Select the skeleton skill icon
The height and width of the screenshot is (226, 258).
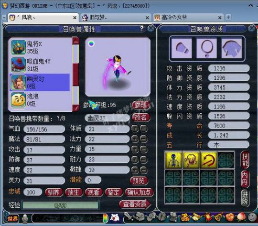click(x=173, y=160)
